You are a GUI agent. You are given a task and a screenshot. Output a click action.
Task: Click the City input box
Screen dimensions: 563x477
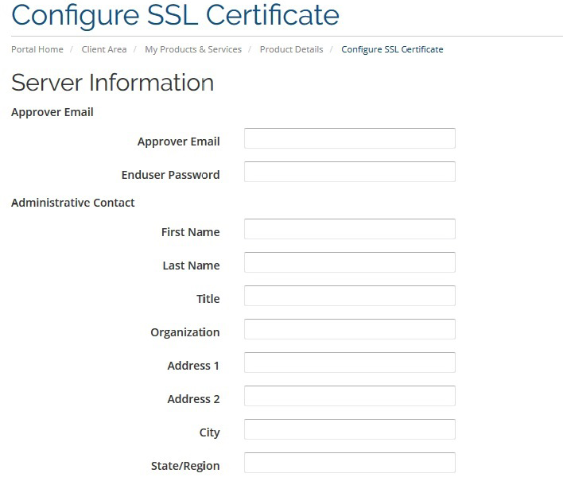(x=350, y=429)
